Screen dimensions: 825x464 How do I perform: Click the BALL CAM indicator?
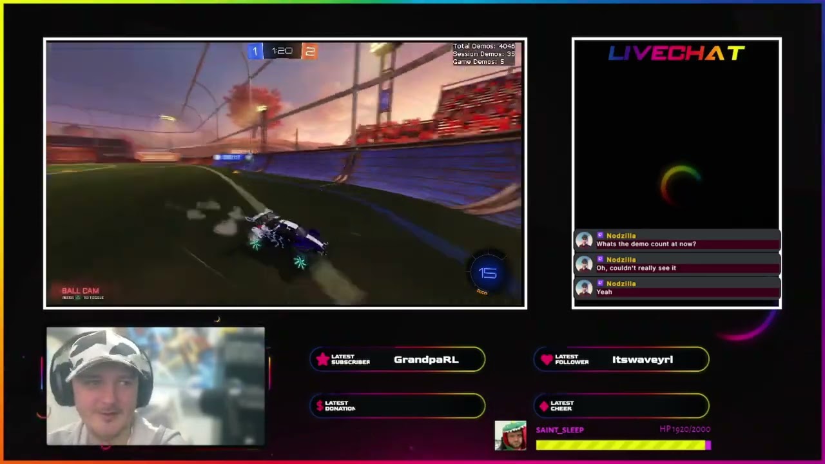click(81, 291)
